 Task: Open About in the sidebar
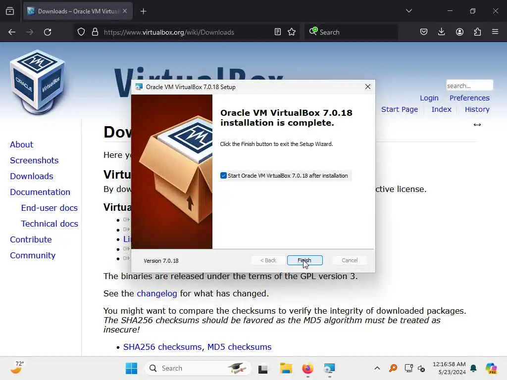click(21, 144)
